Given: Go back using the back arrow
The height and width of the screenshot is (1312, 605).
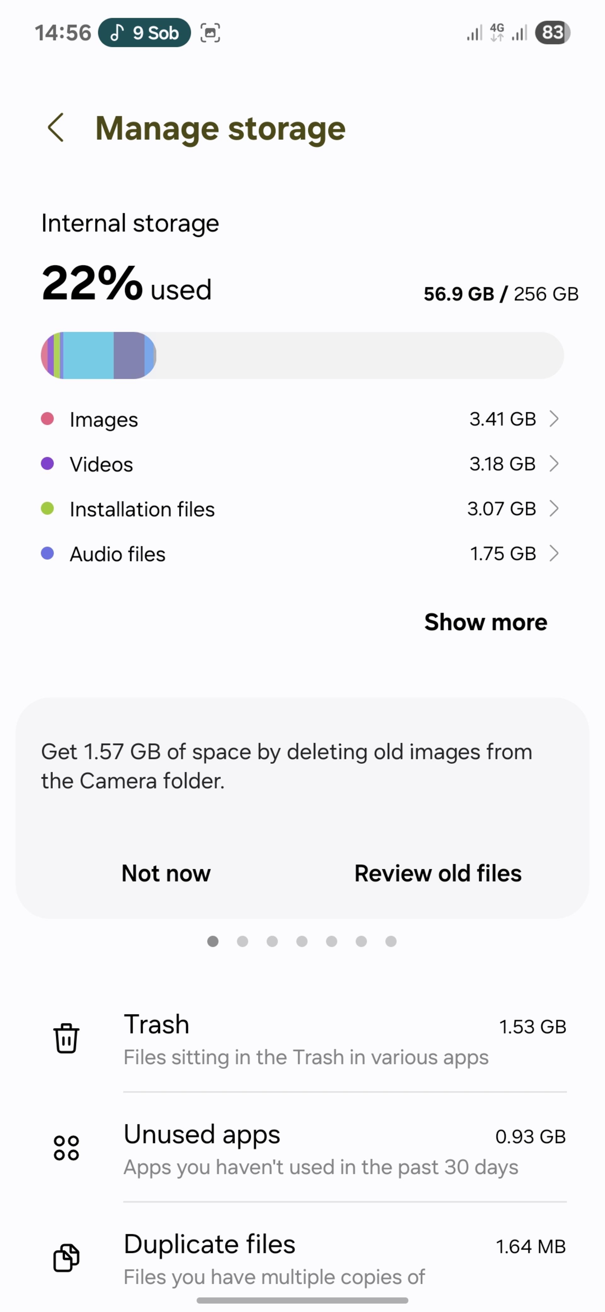Looking at the screenshot, I should click(x=55, y=127).
